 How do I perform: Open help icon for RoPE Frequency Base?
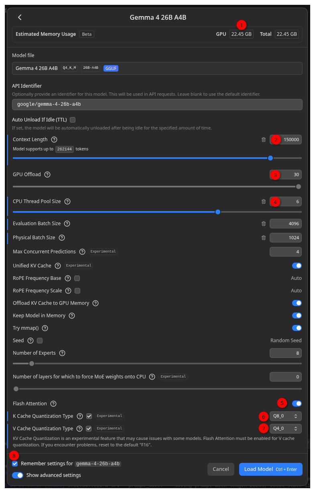coord(68,278)
